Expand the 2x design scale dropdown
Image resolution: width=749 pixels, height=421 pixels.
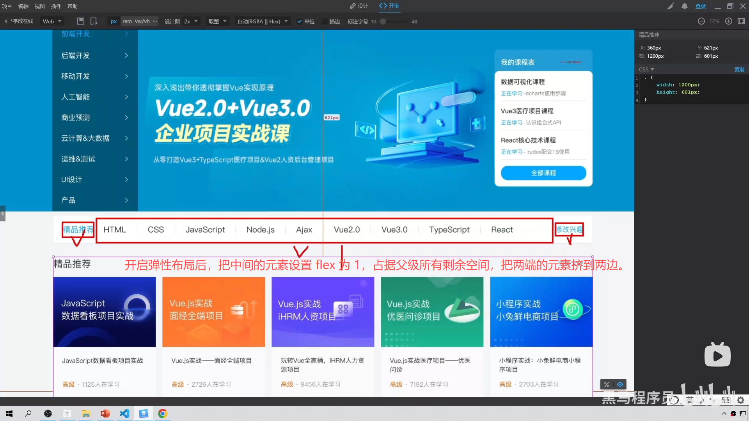click(x=191, y=21)
